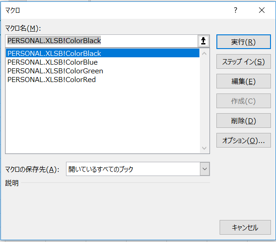Choose the PERSONAL.XLSB!ColorGreen macro entry
Screen dimensions: 276x242
pyautogui.click(x=55, y=71)
